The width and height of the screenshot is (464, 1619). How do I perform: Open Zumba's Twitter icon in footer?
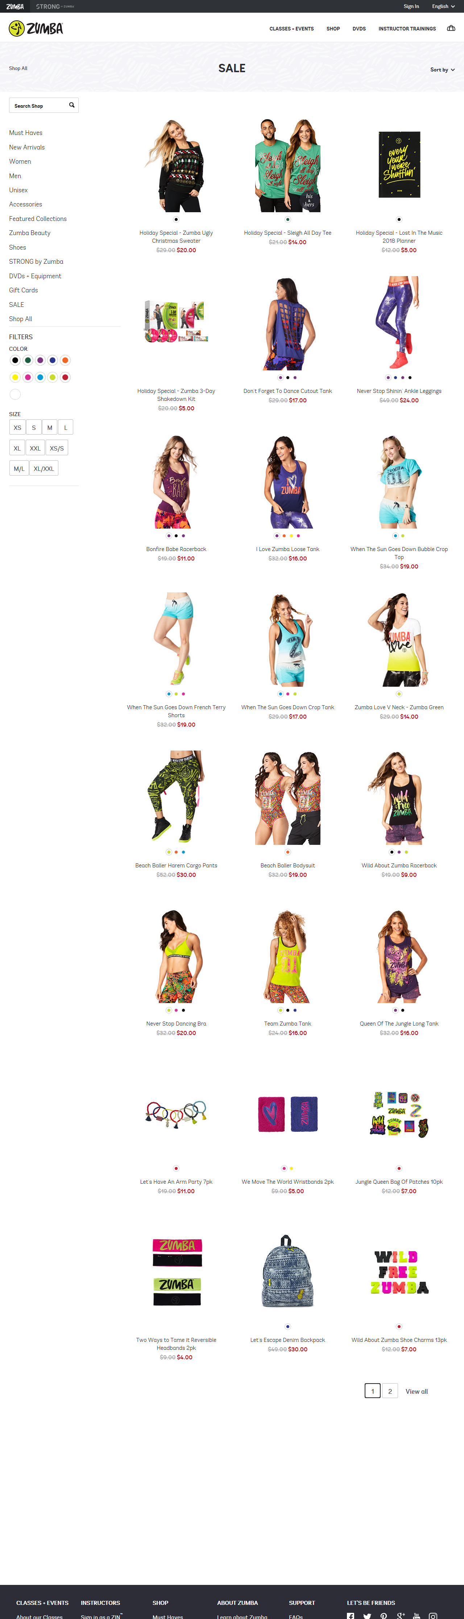367,1616
